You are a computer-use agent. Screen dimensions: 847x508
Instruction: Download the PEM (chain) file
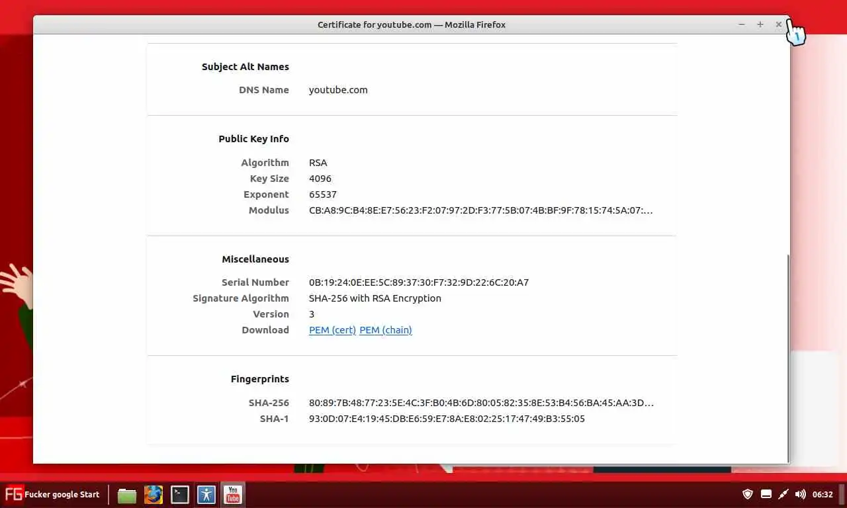tap(386, 330)
